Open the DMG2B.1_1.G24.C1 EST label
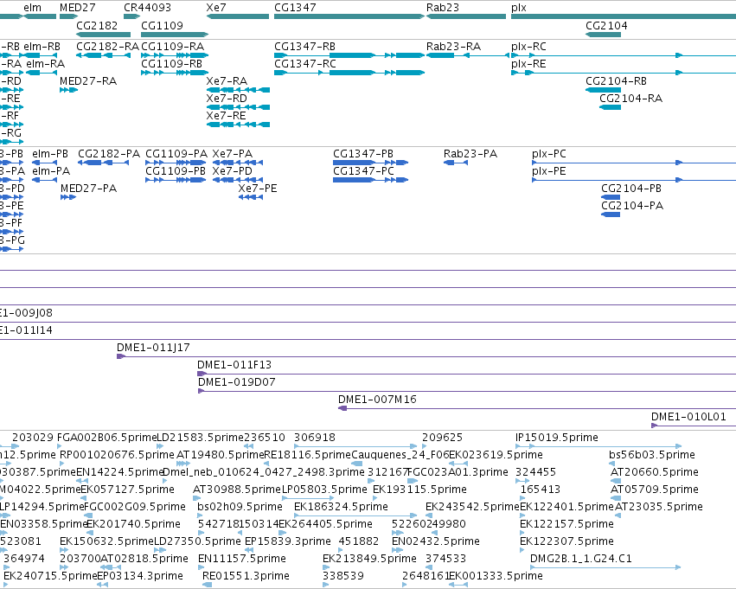 point(581,559)
